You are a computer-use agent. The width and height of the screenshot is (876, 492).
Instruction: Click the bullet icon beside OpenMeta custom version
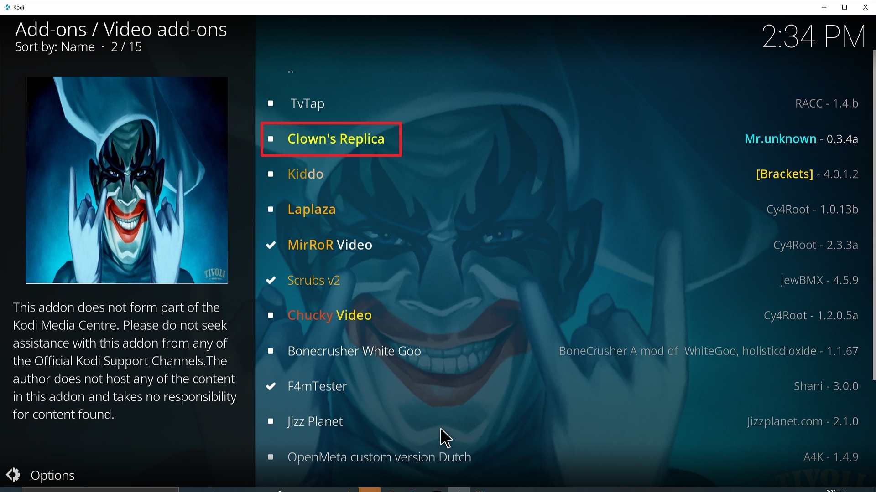point(271,457)
